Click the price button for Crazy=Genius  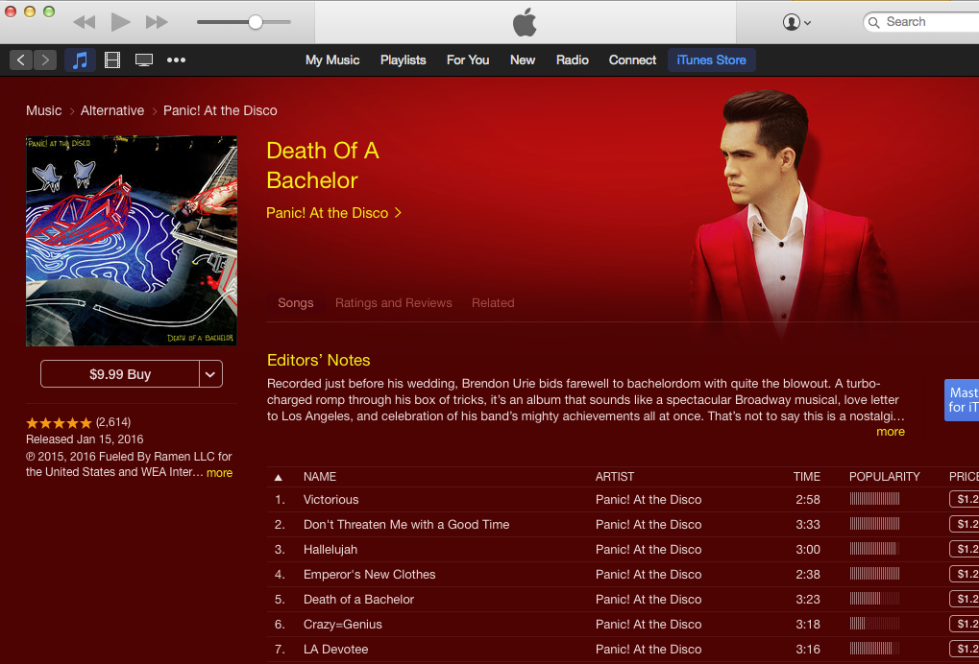964,624
